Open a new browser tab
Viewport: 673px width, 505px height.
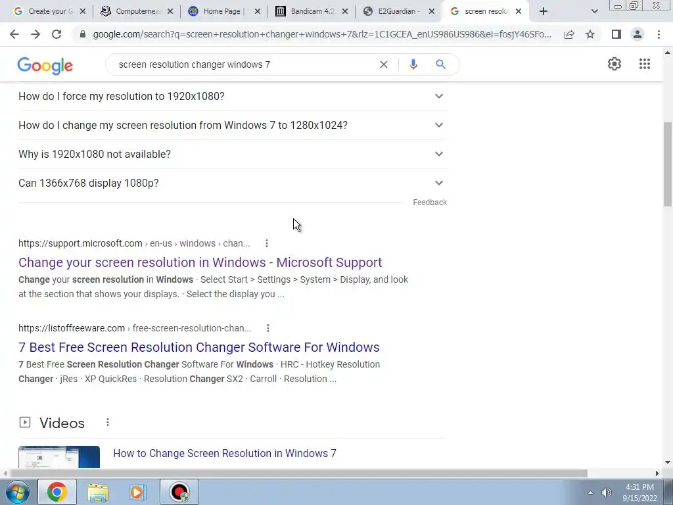pyautogui.click(x=544, y=12)
